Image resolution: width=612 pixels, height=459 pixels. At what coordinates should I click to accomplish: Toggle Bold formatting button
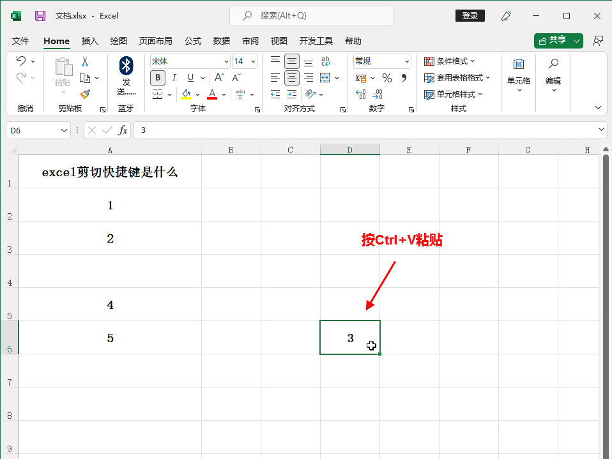[158, 78]
